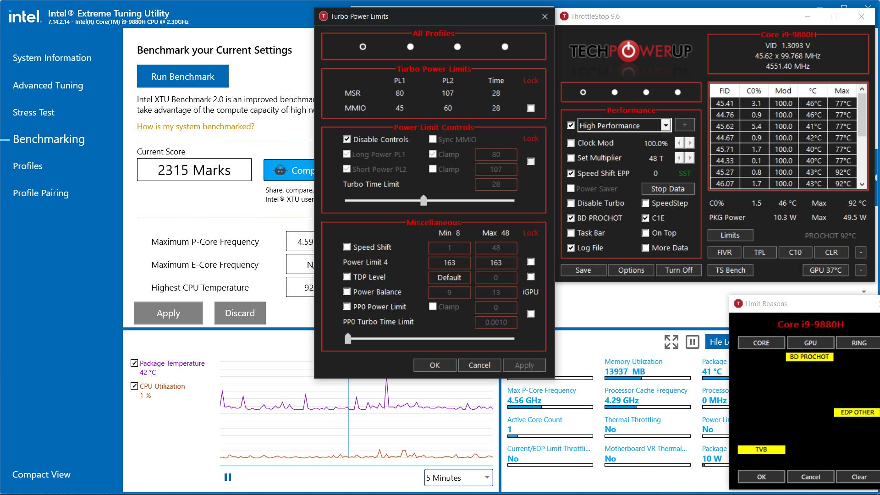Click the Turbo Time Limit slider handle
The width and height of the screenshot is (880, 495).
[x=423, y=200]
